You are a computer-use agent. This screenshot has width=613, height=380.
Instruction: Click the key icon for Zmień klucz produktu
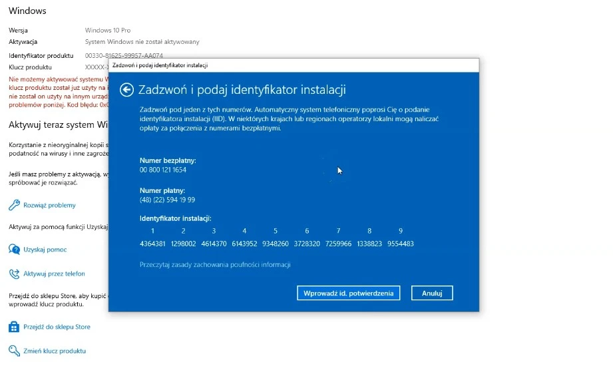[x=14, y=351]
